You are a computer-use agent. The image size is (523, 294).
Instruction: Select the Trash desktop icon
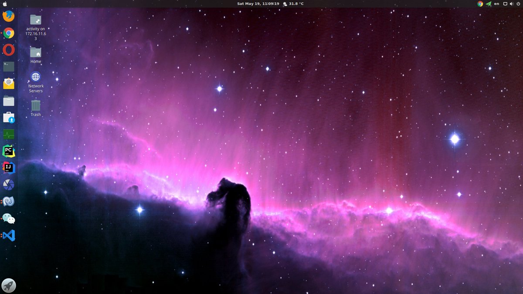click(x=36, y=108)
